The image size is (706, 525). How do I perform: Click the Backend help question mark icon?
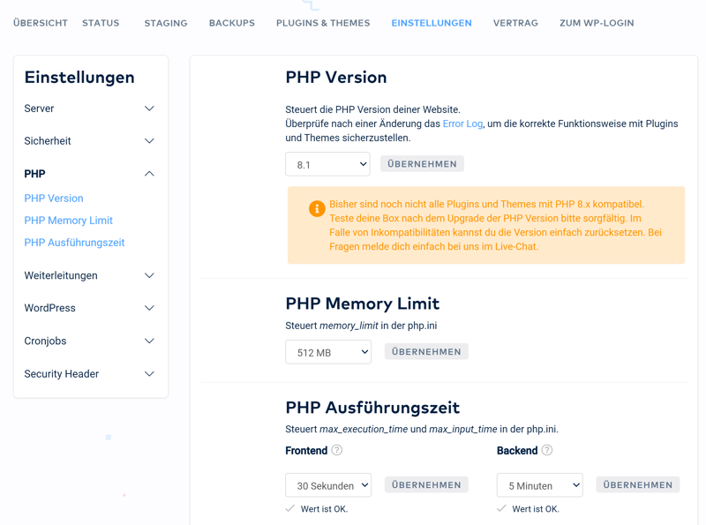(547, 450)
